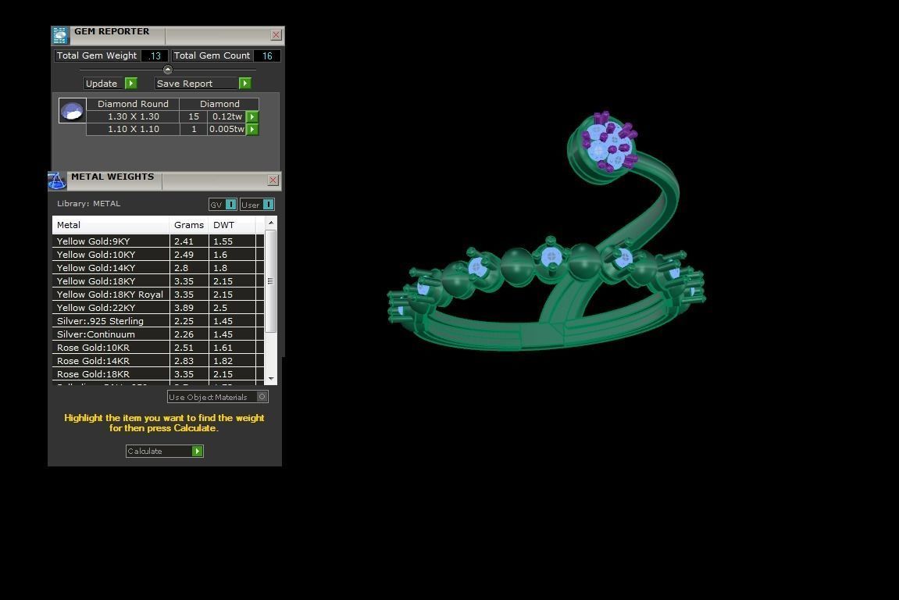Screen dimensions: 899x600
Task: Click the Metal column header
Action: pos(111,225)
